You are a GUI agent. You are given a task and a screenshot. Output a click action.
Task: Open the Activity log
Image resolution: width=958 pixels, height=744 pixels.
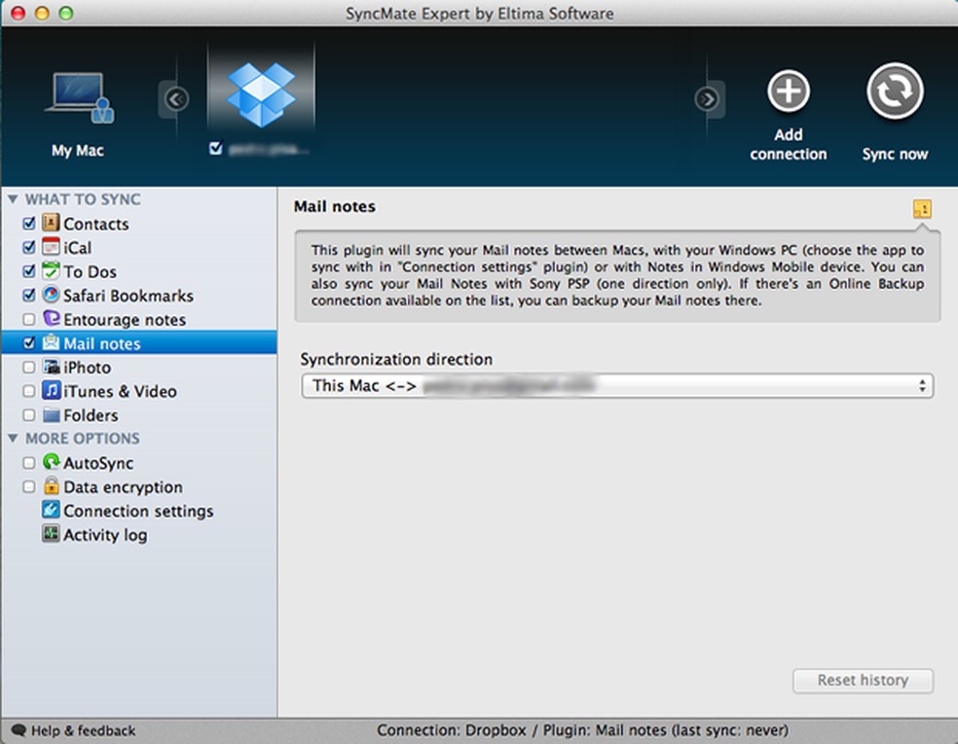[103, 534]
